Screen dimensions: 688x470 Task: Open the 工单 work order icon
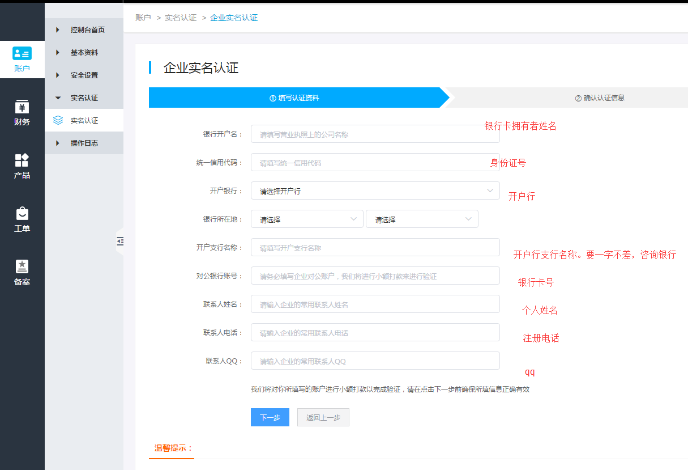click(x=22, y=213)
